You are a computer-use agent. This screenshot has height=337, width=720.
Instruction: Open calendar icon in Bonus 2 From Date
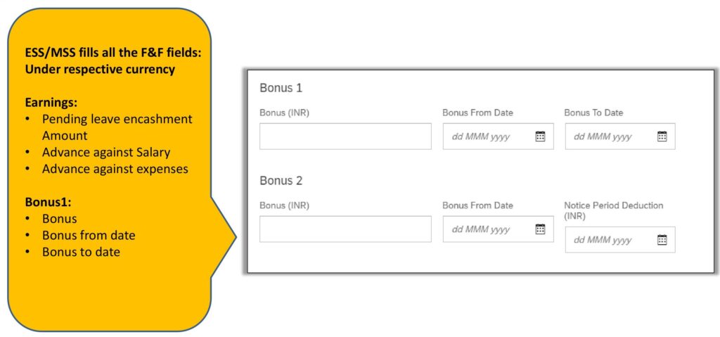coord(541,229)
